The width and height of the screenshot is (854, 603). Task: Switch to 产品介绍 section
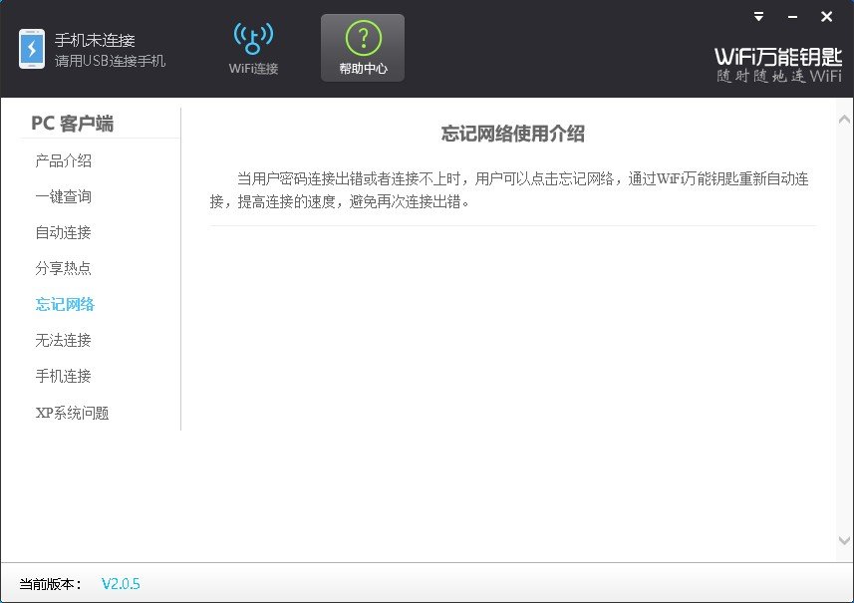tap(65, 159)
